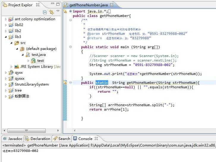Click the highlighted static keyword
This screenshot has height=162, width=216.
point(102,83)
